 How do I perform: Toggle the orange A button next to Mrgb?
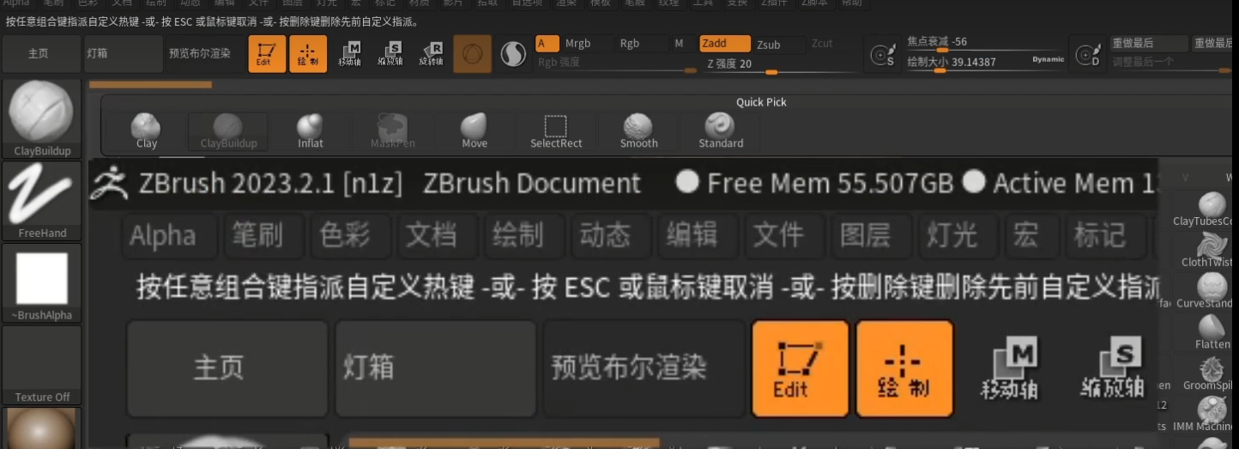pos(547,43)
